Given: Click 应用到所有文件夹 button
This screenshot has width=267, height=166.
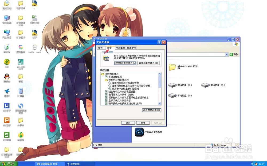Looking at the screenshot, I should [125, 63].
